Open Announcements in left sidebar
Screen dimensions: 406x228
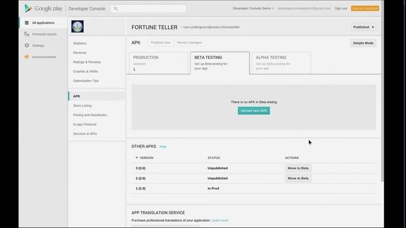44,57
